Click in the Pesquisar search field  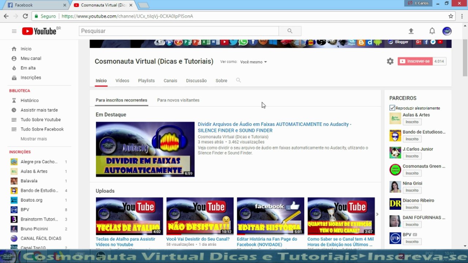point(179,31)
